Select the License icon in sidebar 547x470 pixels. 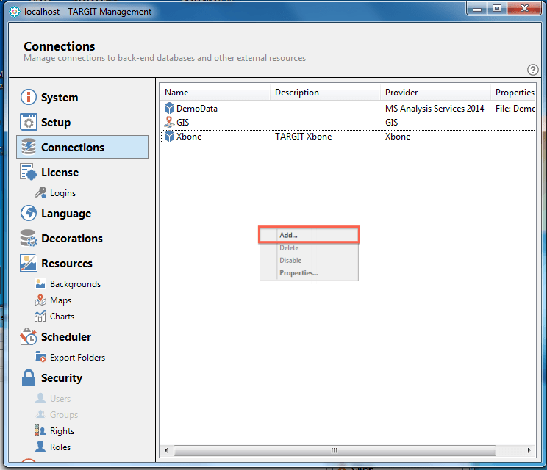pyautogui.click(x=29, y=173)
